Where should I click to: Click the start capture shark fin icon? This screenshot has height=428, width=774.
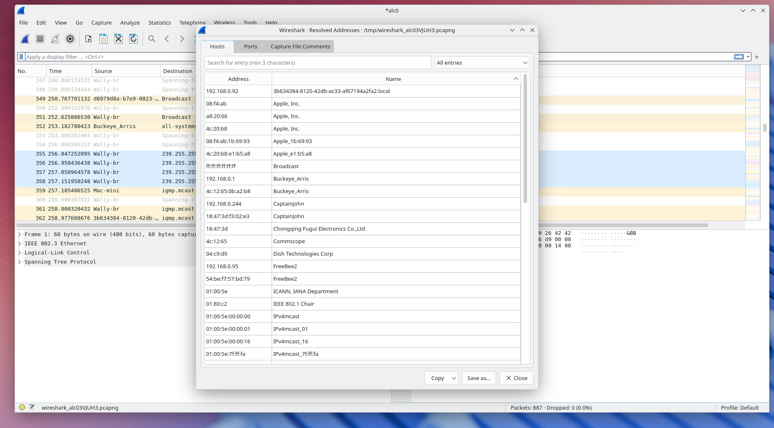tap(25, 39)
